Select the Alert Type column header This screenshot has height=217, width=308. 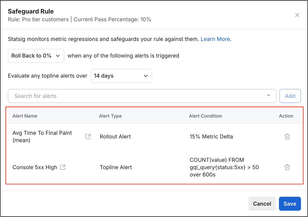tap(110, 116)
